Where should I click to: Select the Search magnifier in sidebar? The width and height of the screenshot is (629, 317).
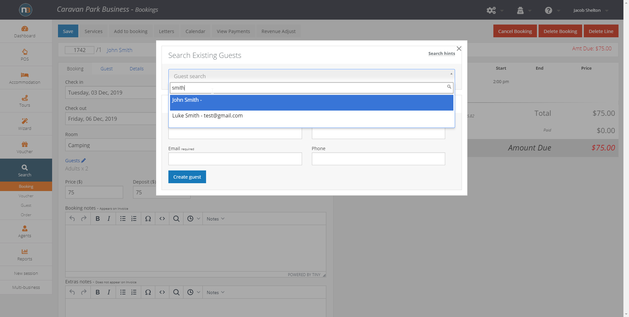[25, 167]
